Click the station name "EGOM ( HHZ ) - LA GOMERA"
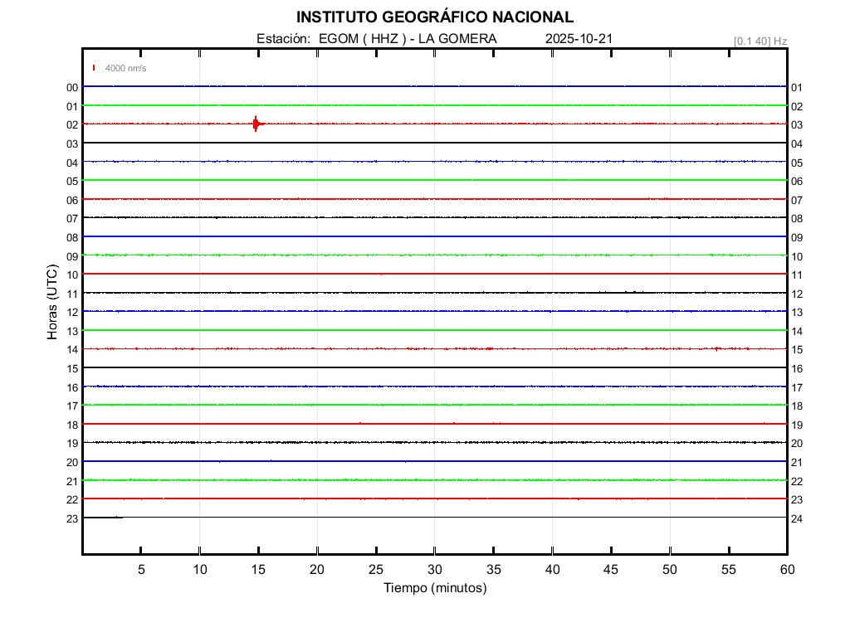The image size is (850, 637). (x=408, y=39)
